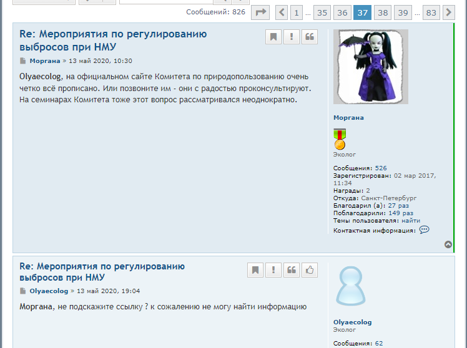The width and height of the screenshot is (467, 348).
Task: Open Моргана's profile from her username under the avatar
Action: tap(348, 117)
